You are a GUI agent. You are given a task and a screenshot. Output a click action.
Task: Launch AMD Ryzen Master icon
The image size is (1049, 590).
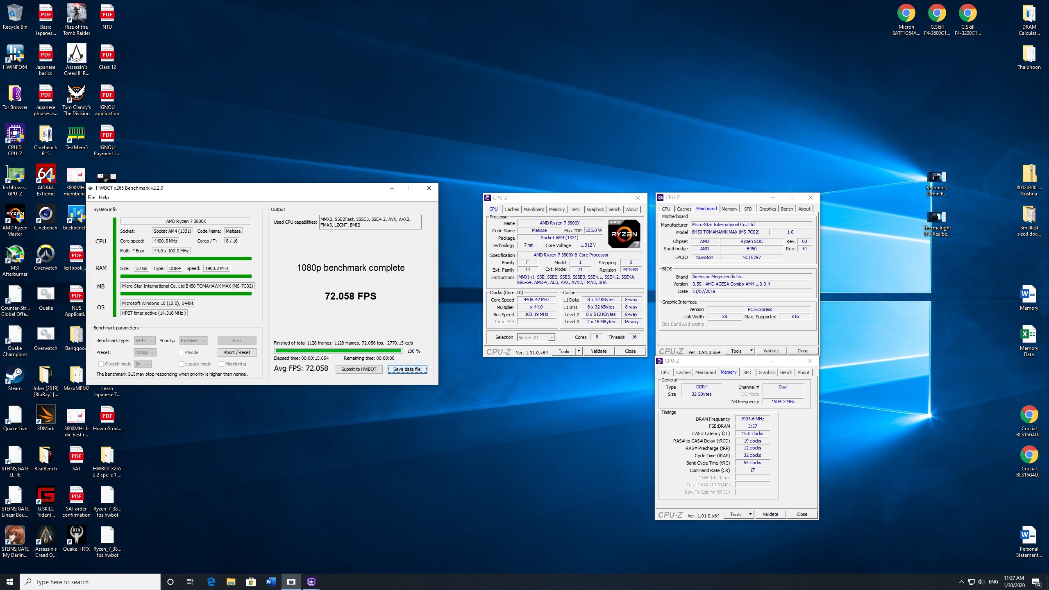click(x=15, y=220)
